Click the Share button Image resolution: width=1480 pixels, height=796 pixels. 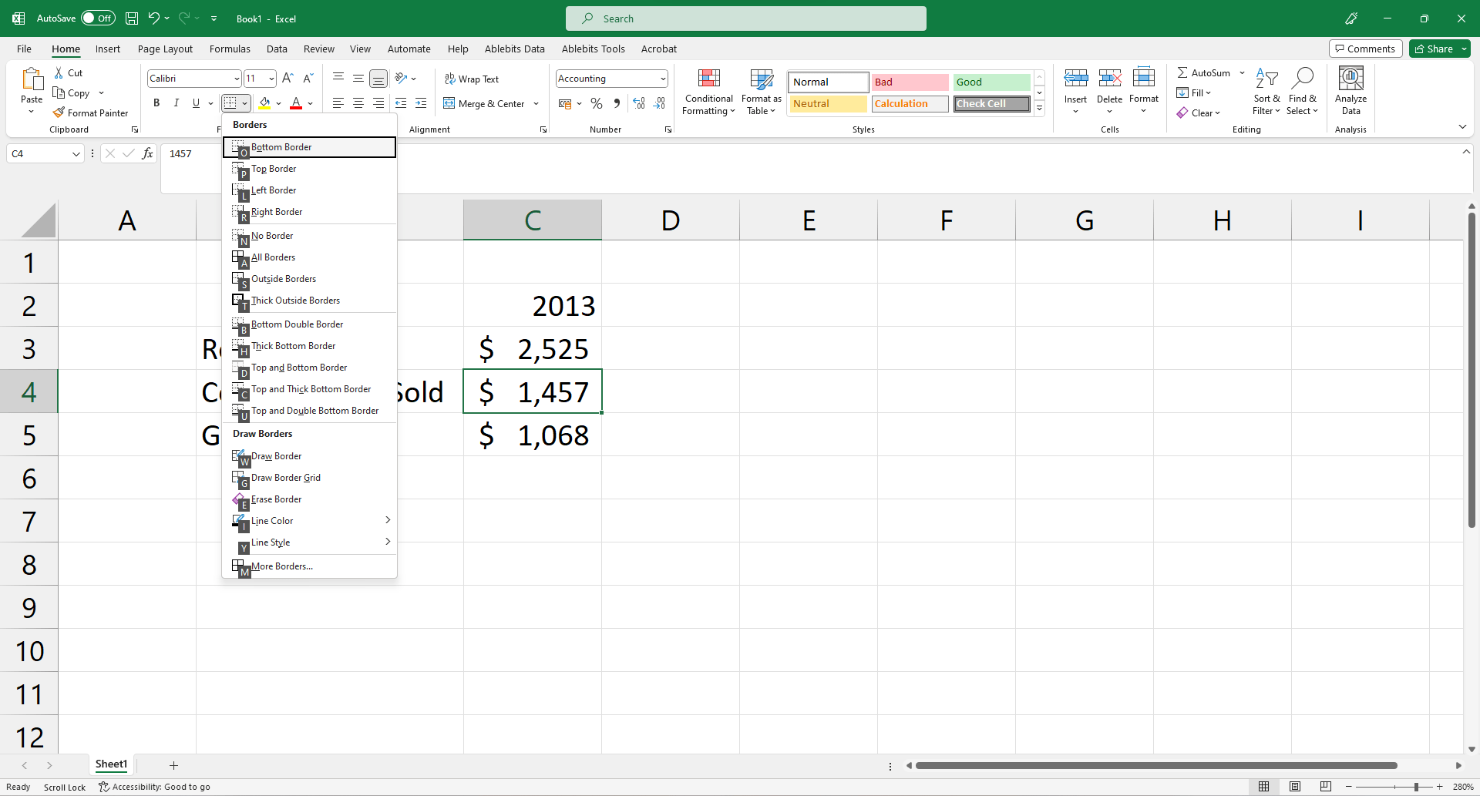pos(1434,49)
